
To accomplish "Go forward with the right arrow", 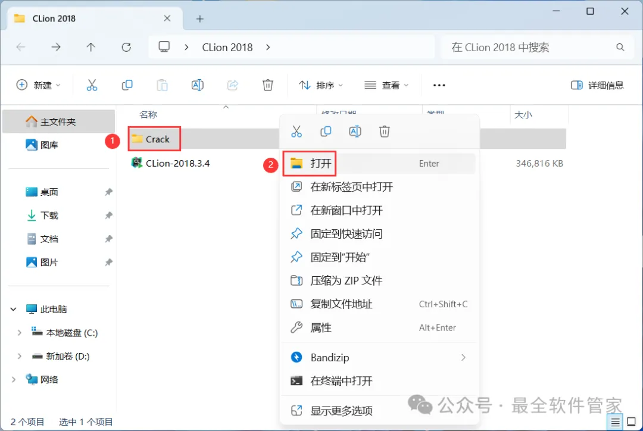I will (56, 47).
